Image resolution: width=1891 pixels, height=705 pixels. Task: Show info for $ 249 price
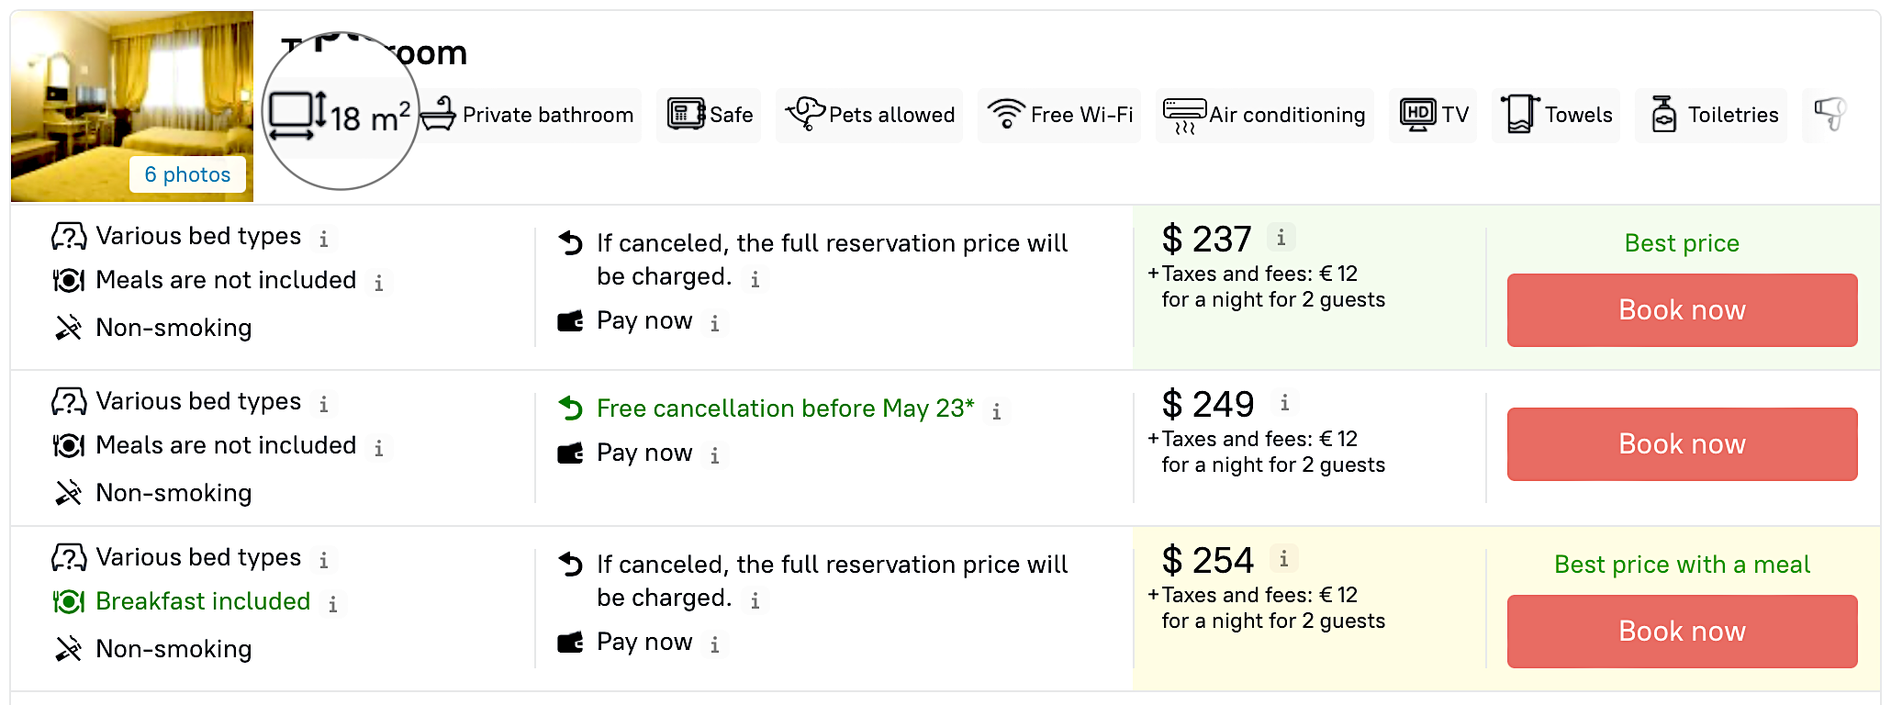[1284, 403]
